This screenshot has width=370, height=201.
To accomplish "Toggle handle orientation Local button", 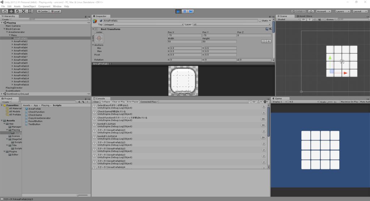I will [x=55, y=11].
